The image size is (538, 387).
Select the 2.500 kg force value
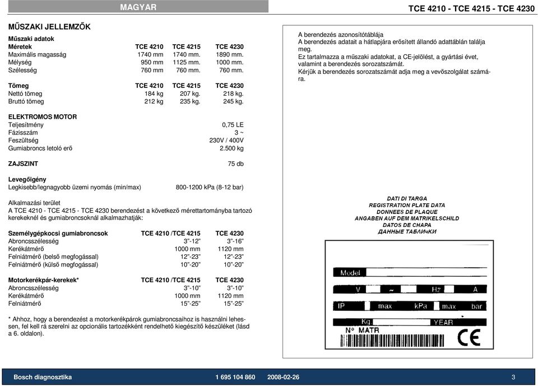click(231, 148)
